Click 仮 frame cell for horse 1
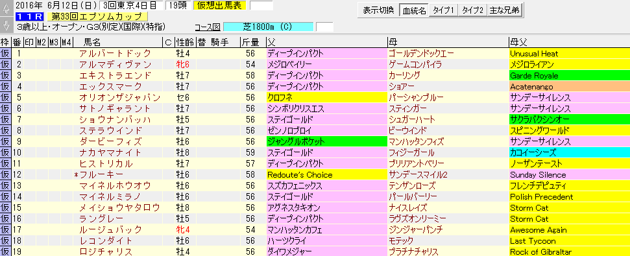 5,53
